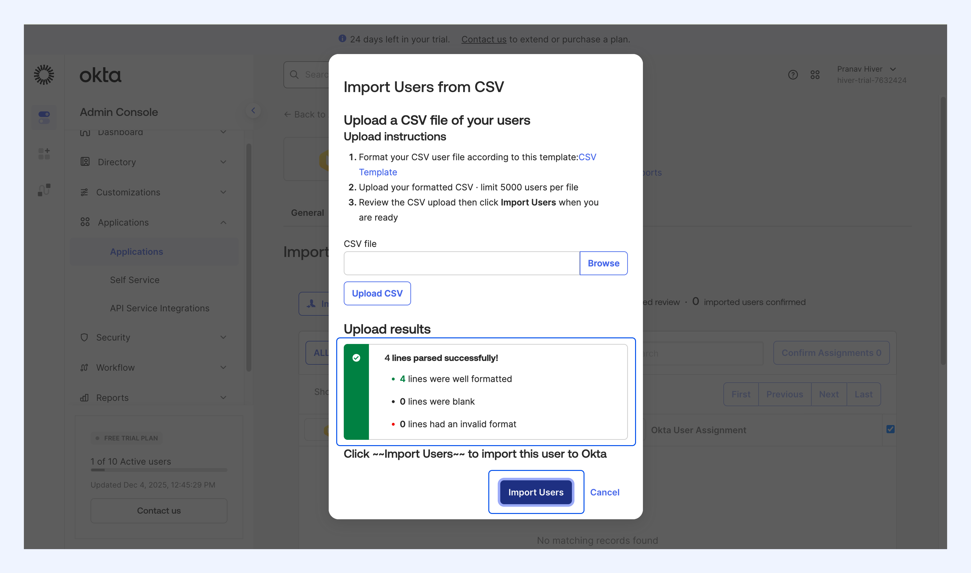The width and height of the screenshot is (971, 573).
Task: Collapse the Applications menu section
Action: pyautogui.click(x=223, y=222)
